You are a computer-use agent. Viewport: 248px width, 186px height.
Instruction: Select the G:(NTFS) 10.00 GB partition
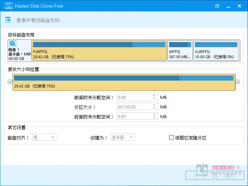pos(216,50)
